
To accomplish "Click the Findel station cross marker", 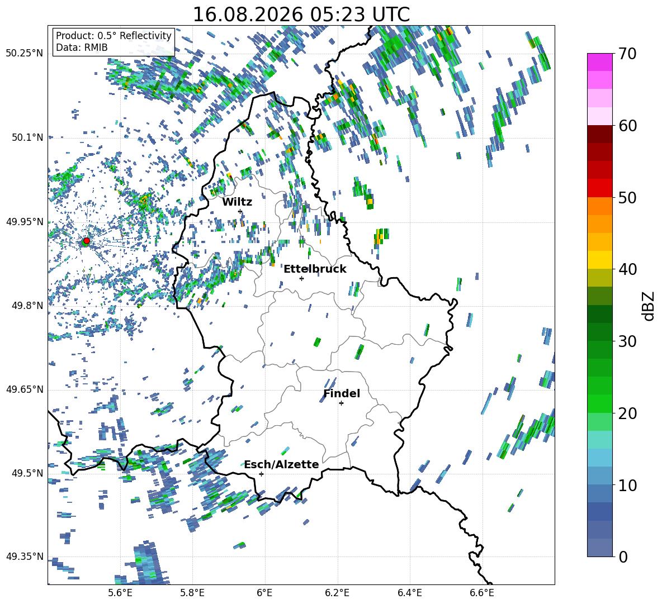I will pyautogui.click(x=341, y=403).
